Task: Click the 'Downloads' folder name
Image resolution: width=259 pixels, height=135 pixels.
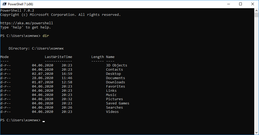Action: pyautogui.click(x=115, y=82)
